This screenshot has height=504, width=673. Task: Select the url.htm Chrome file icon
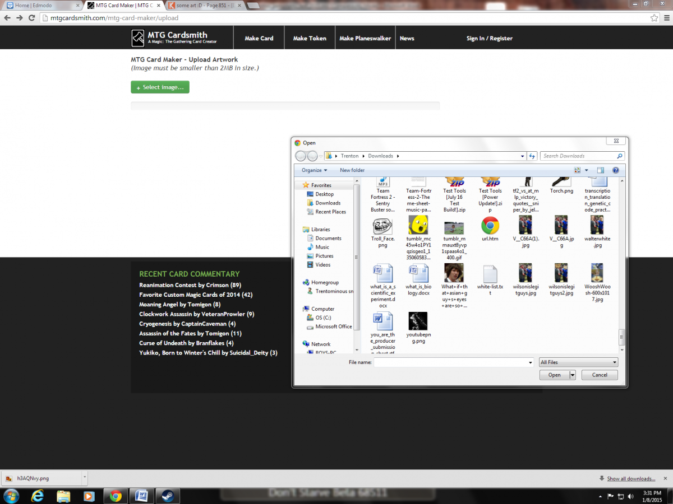[490, 226]
